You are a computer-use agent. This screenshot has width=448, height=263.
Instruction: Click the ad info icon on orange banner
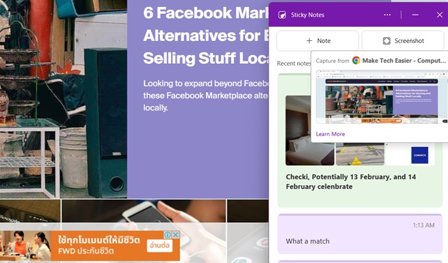point(168,235)
